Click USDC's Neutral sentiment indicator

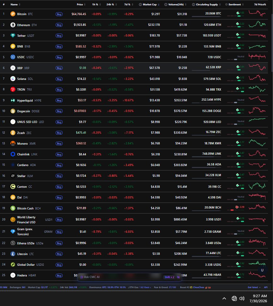236,58
